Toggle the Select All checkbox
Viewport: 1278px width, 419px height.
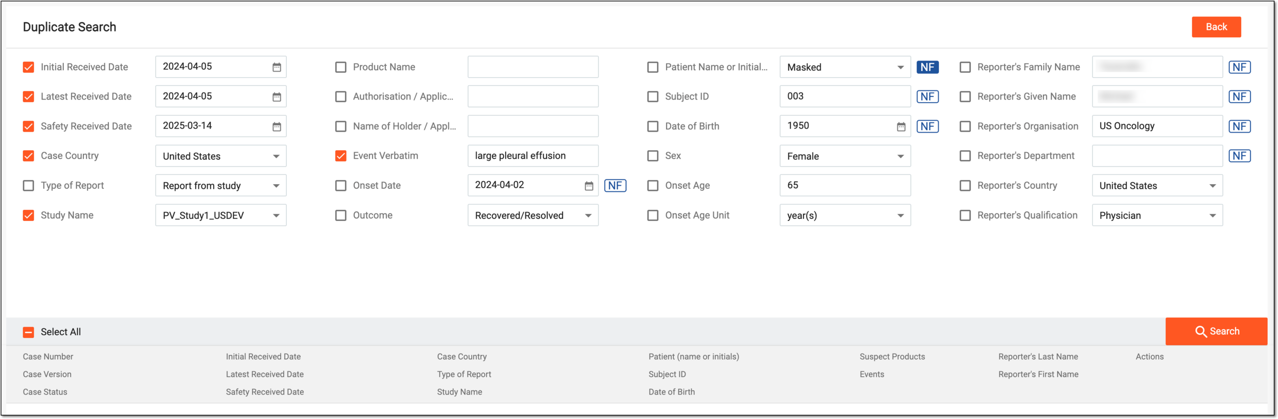pyautogui.click(x=29, y=332)
